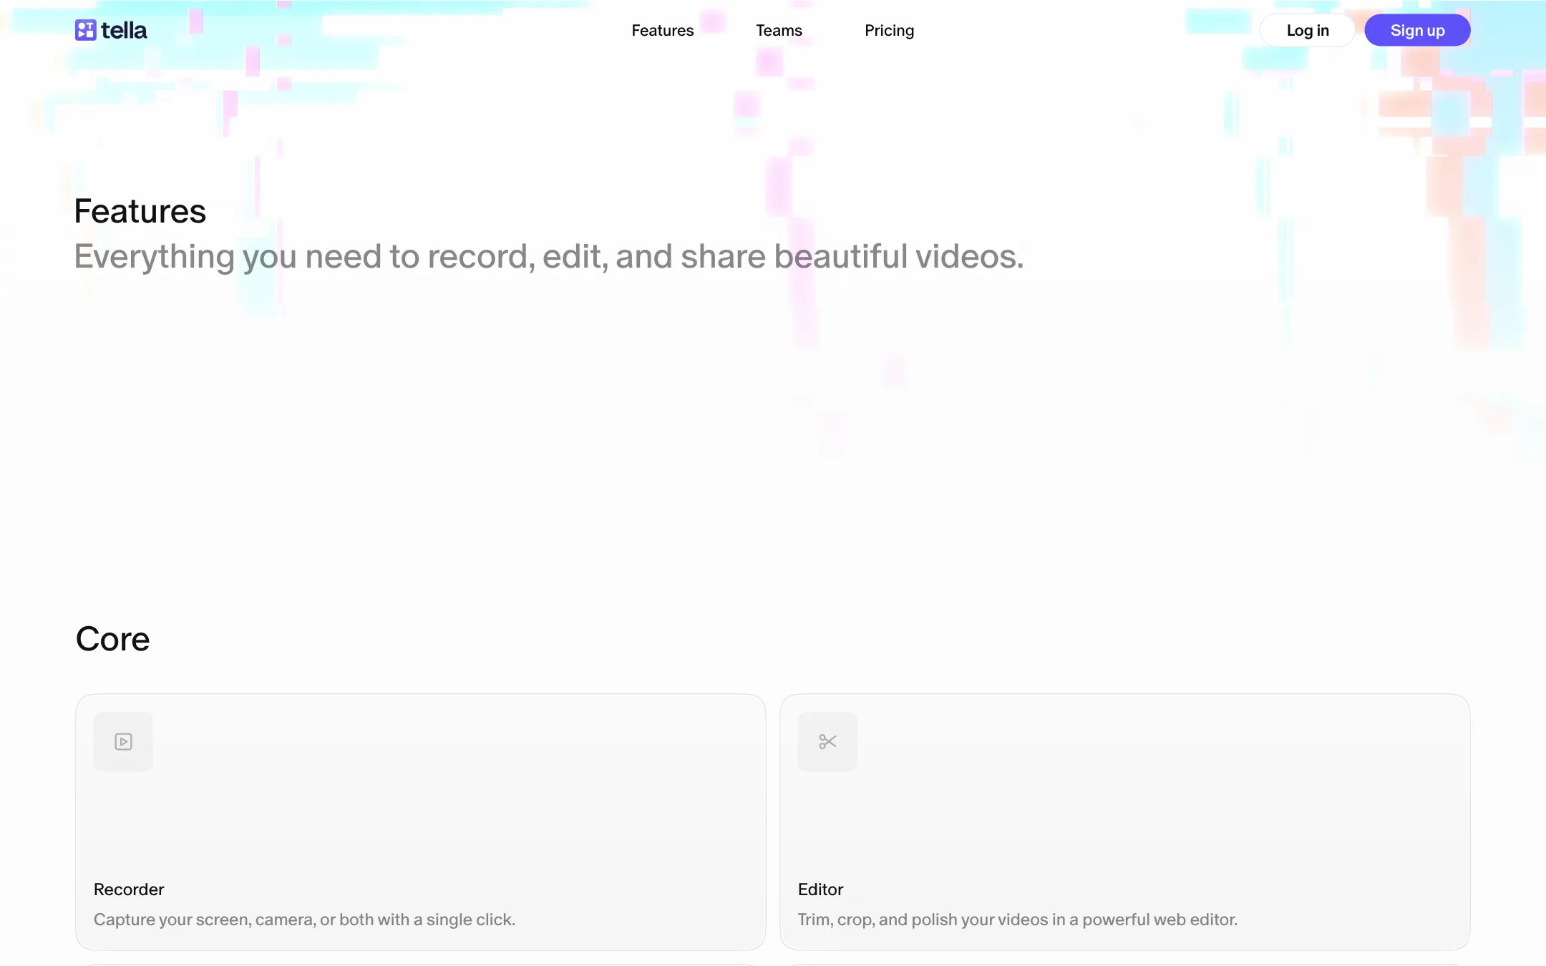Click the Core section heading
The image size is (1546, 966).
(113, 638)
